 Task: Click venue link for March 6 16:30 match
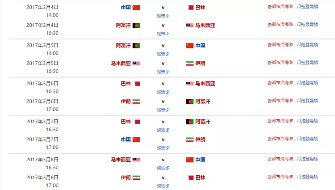pyautogui.click(x=293, y=83)
